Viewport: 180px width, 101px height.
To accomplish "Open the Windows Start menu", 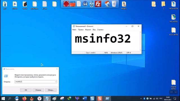I will pyautogui.click(x=3, y=98).
